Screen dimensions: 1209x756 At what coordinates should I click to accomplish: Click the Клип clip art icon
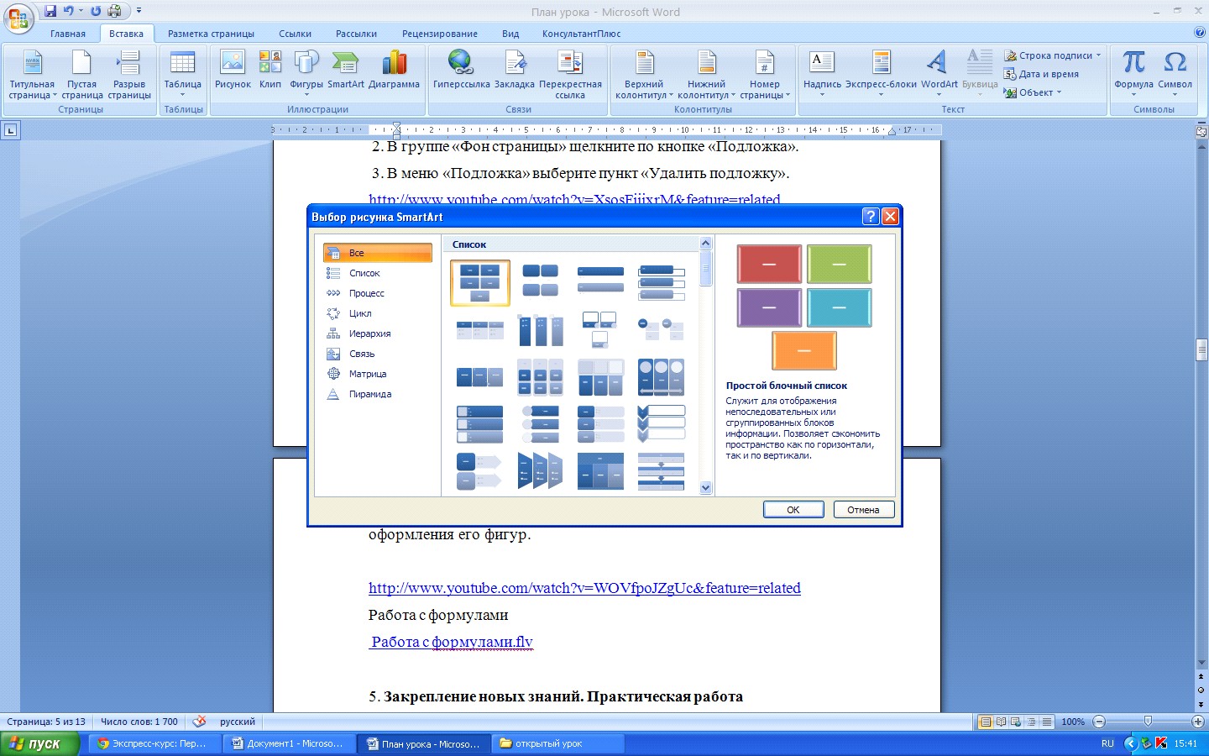[270, 71]
